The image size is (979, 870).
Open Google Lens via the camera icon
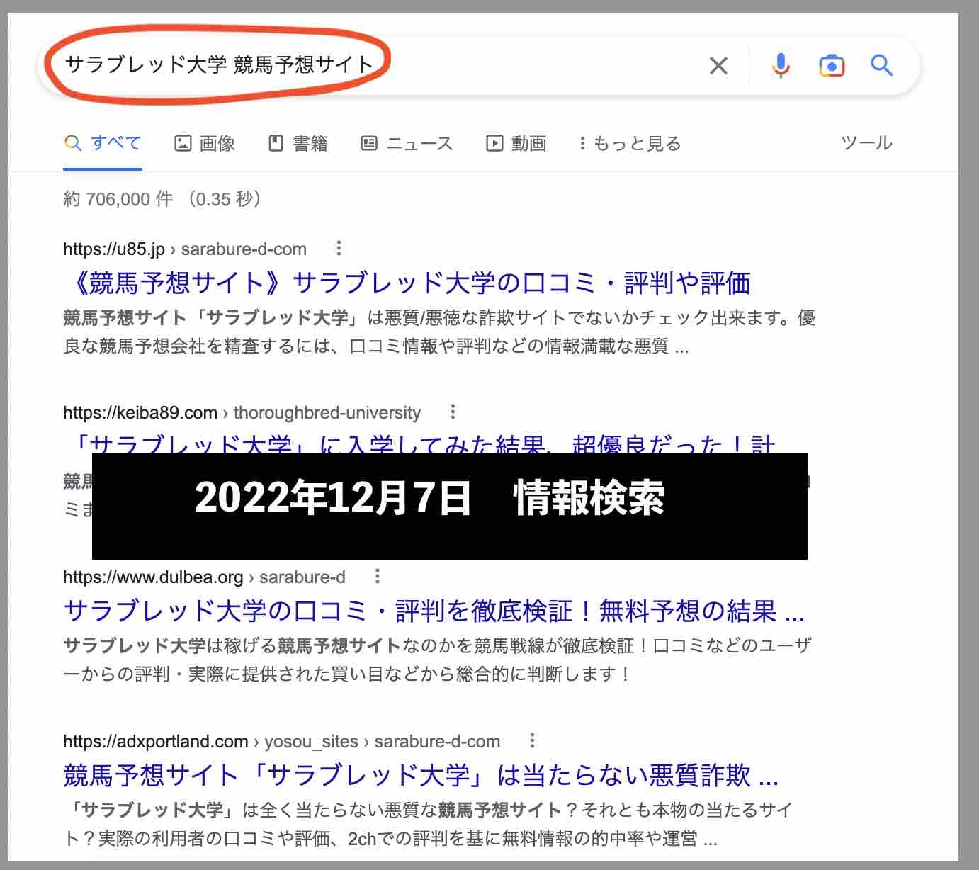[832, 65]
